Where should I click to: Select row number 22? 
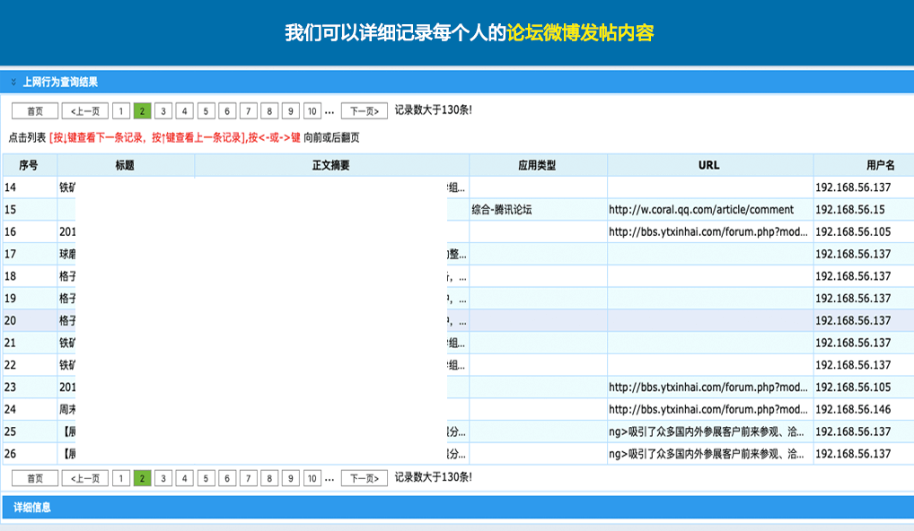[11, 365]
